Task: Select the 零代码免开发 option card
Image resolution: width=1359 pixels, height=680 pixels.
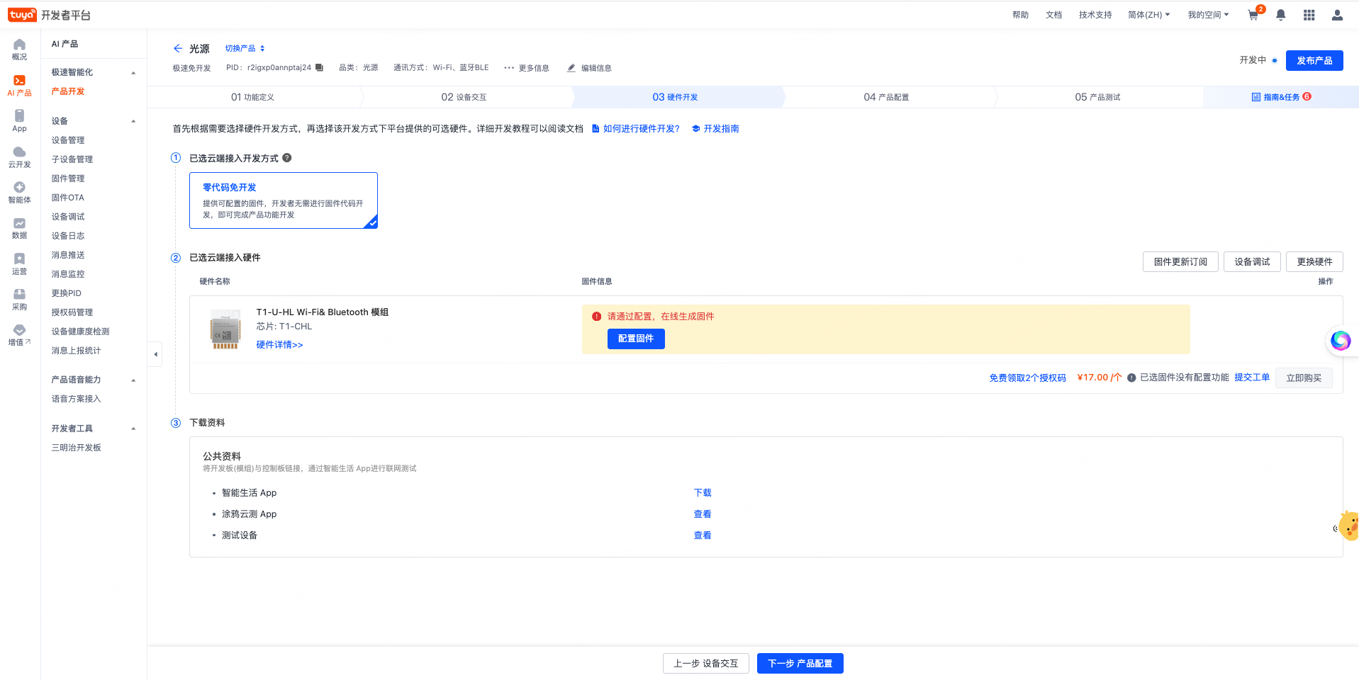Action: [283, 200]
